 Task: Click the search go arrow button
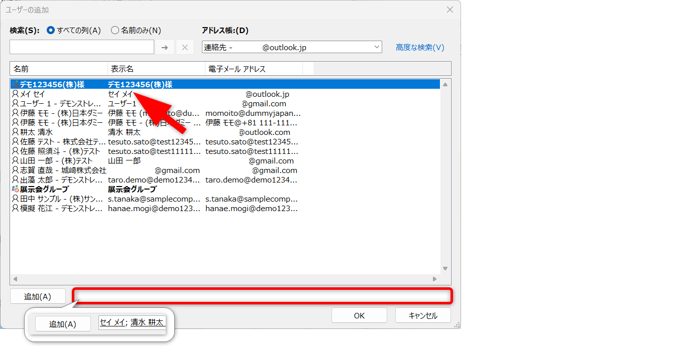click(x=164, y=47)
